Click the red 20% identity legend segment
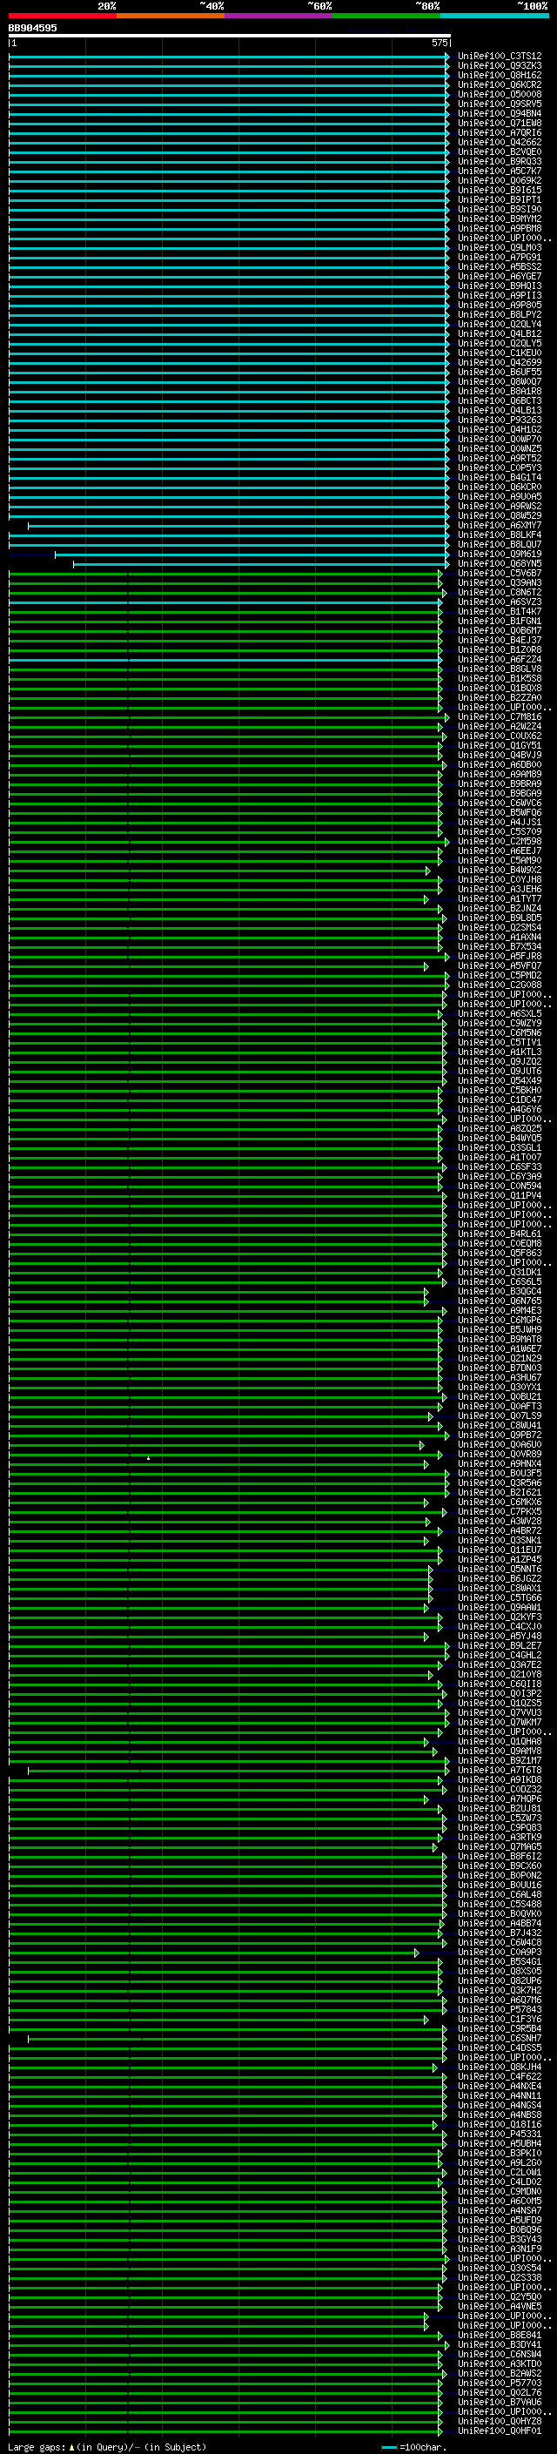 (x=62, y=16)
